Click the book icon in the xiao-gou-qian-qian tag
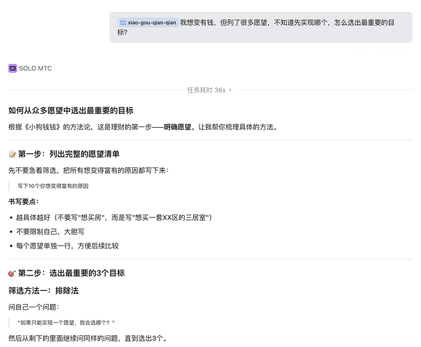The height and width of the screenshot is (347, 421). click(123, 23)
